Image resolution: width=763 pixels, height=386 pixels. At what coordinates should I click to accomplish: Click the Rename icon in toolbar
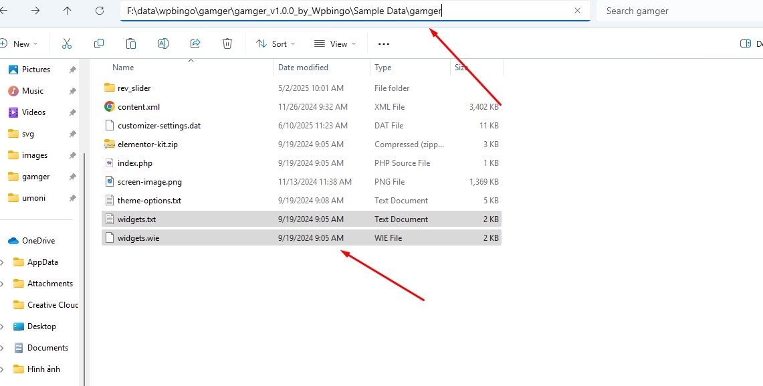pos(163,43)
